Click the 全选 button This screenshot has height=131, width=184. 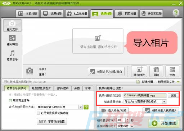172,71
